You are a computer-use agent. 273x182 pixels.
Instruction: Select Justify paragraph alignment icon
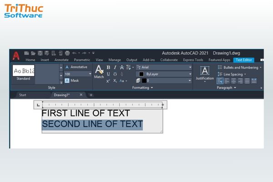point(247,81)
